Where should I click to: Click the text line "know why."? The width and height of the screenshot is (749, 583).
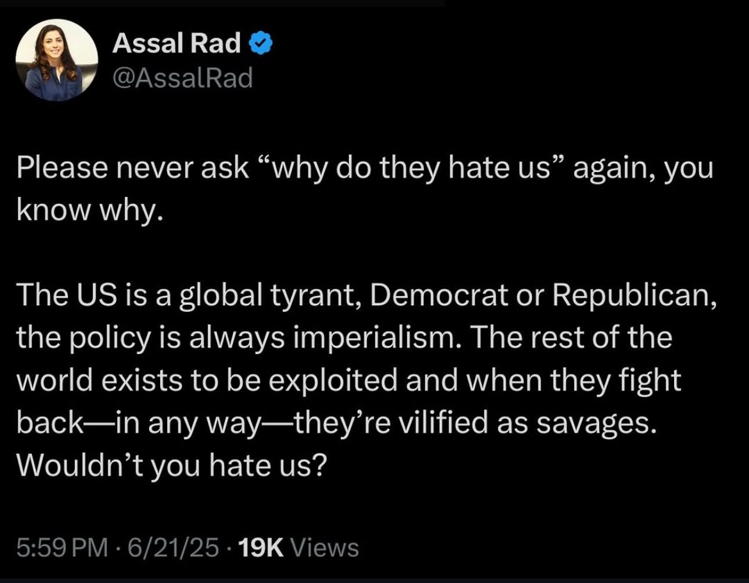coord(90,210)
